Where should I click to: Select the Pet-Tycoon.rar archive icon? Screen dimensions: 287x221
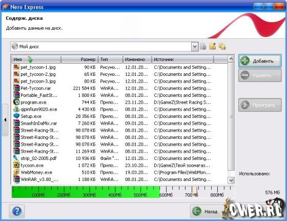(x=16, y=88)
